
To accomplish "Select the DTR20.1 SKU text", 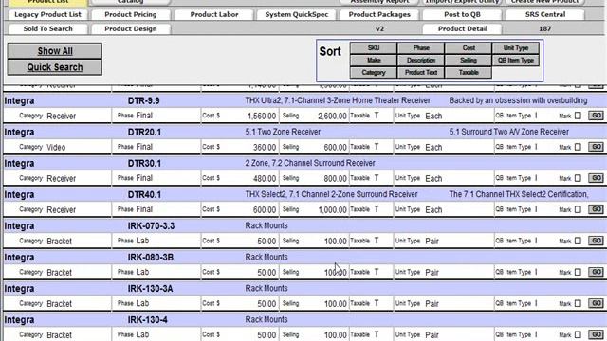I will 144,133.
